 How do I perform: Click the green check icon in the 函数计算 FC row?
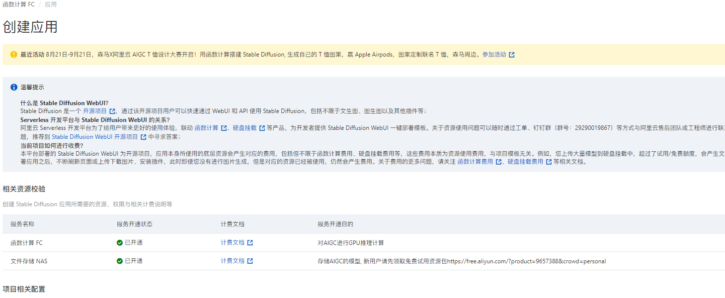tap(120, 242)
